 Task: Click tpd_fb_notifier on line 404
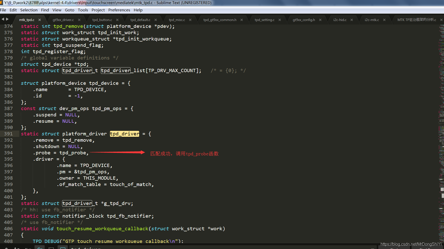point(129,216)
